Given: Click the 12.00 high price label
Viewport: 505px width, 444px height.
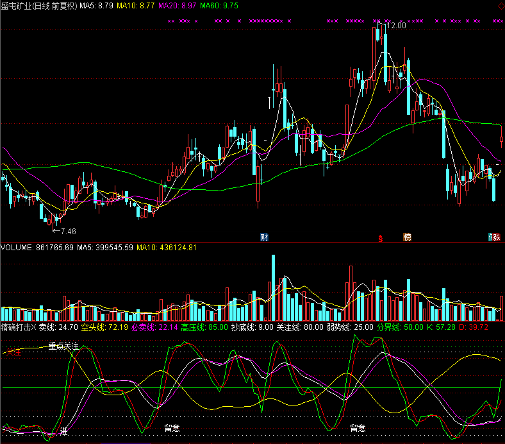Looking at the screenshot, I should (x=396, y=26).
